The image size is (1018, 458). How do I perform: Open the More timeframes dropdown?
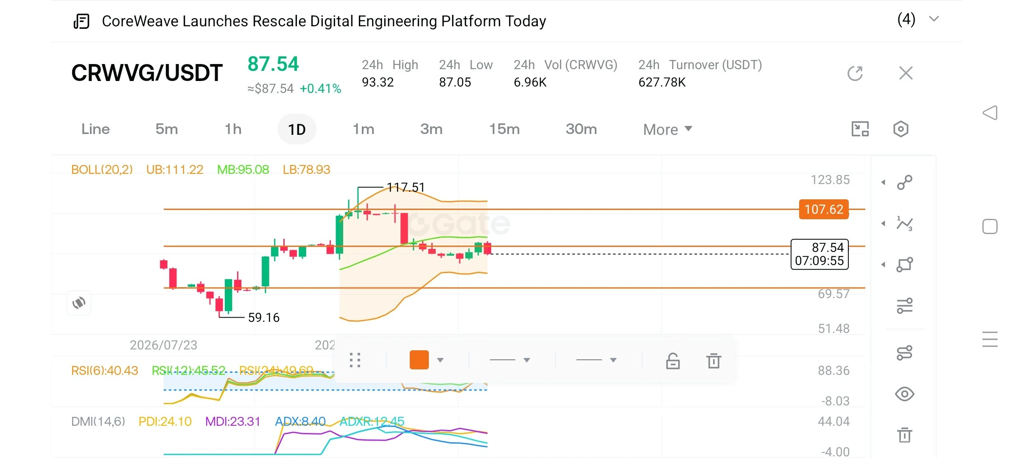pyautogui.click(x=668, y=129)
